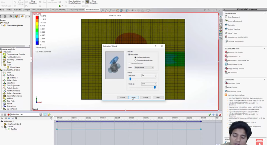Open Appearances color ball task pane icon
This screenshot has height=145, width=267.
tap(221, 31)
